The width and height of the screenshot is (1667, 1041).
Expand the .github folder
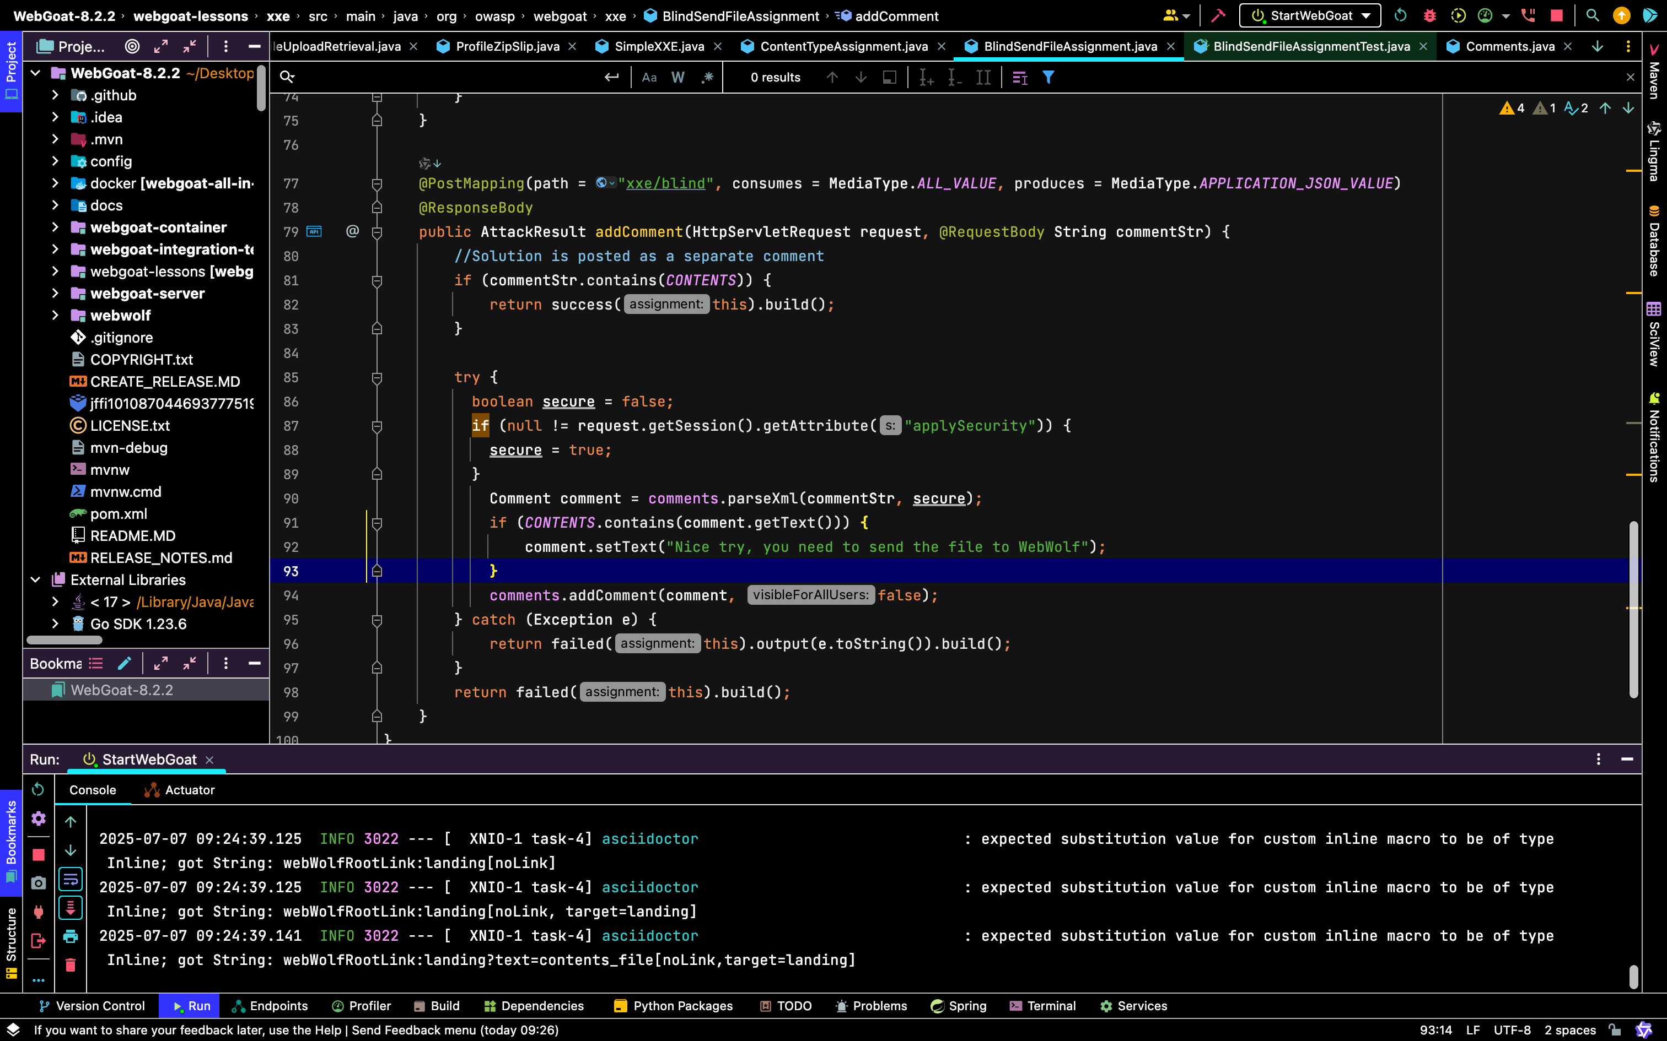point(55,95)
